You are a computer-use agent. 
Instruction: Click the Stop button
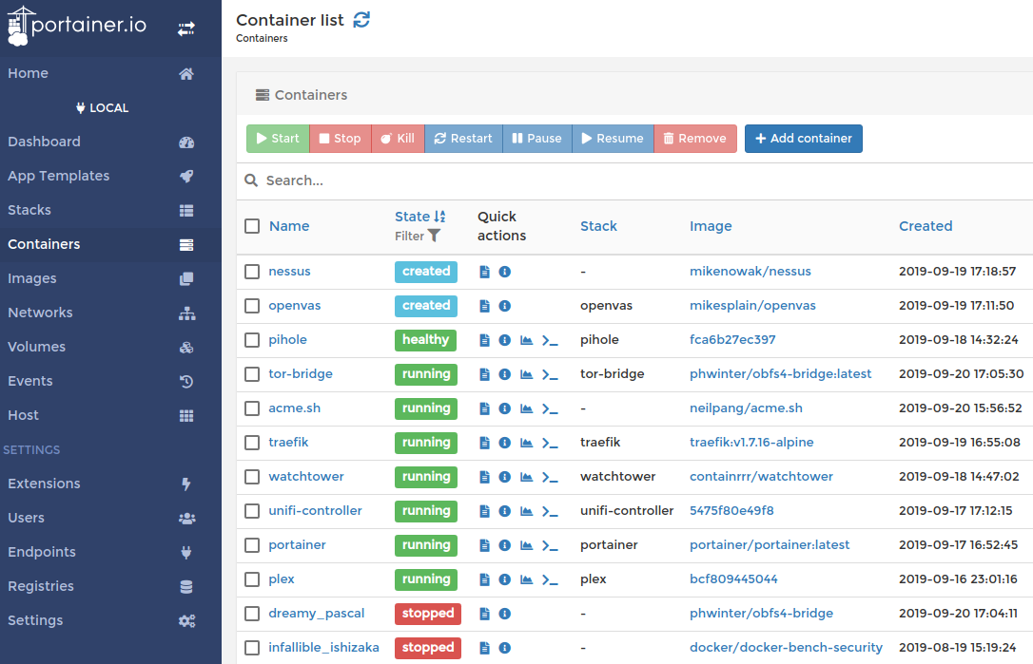[x=341, y=139]
